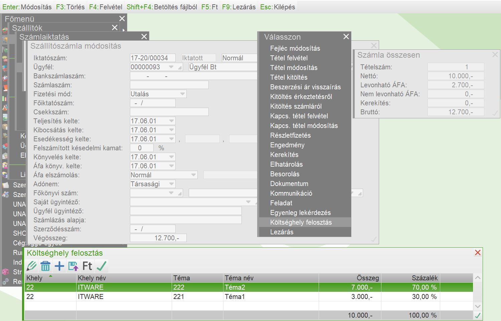Open the Esedékesség kelte date dropdown
This screenshot has width=501, height=321.
pyautogui.click(x=171, y=139)
